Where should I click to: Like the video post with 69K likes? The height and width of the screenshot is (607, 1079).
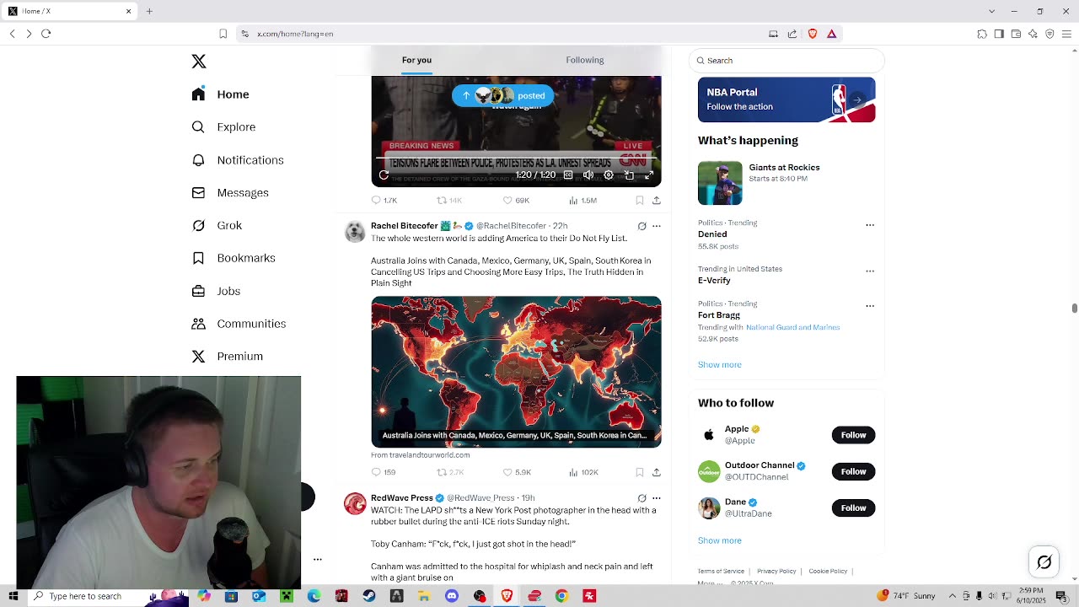click(516, 201)
